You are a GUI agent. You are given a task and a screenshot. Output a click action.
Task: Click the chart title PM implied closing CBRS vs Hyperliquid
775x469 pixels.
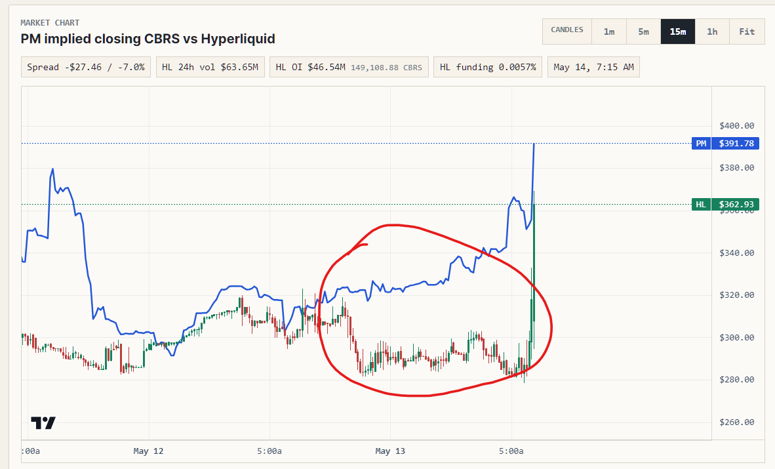(148, 39)
